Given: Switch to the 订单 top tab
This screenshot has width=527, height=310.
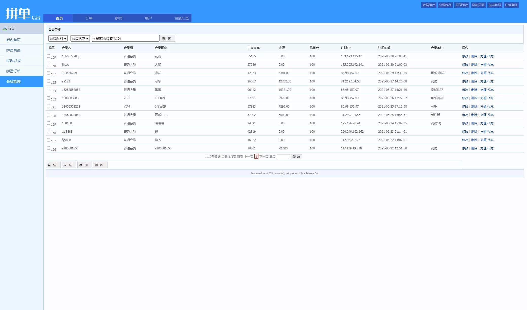Looking at the screenshot, I should 89,18.
